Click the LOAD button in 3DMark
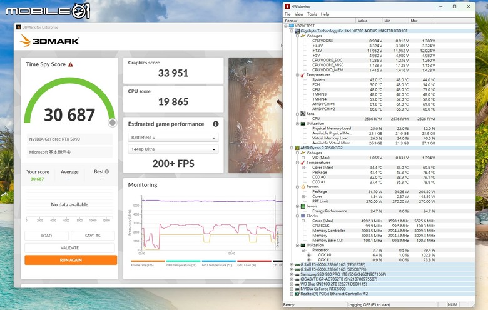Screen dimensions: 488x310 (x=46, y=236)
